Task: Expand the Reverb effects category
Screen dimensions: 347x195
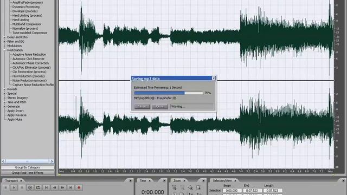Action: pos(4,89)
